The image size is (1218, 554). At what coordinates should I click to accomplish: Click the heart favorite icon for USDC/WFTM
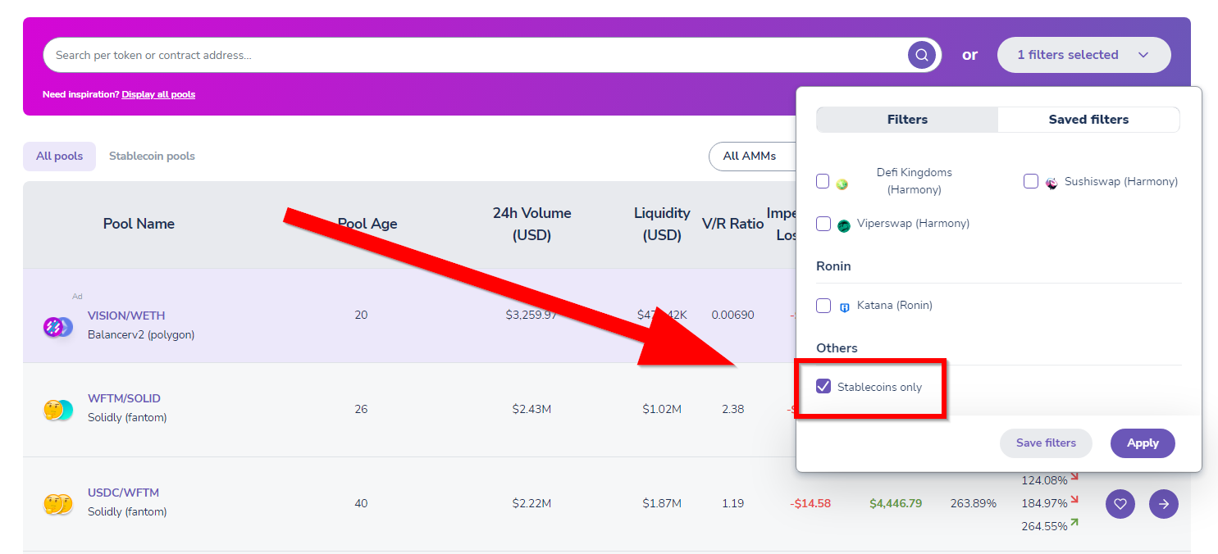click(x=1120, y=504)
